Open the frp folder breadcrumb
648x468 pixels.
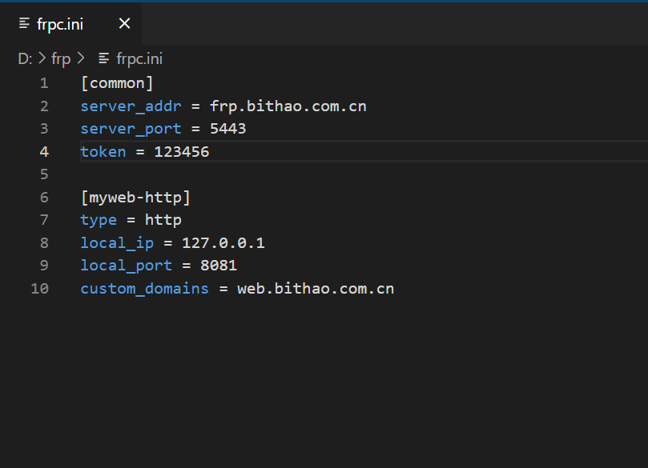tap(61, 58)
